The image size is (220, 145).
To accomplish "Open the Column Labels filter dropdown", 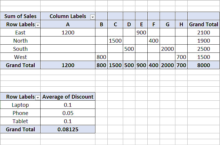I will coord(92,17).
